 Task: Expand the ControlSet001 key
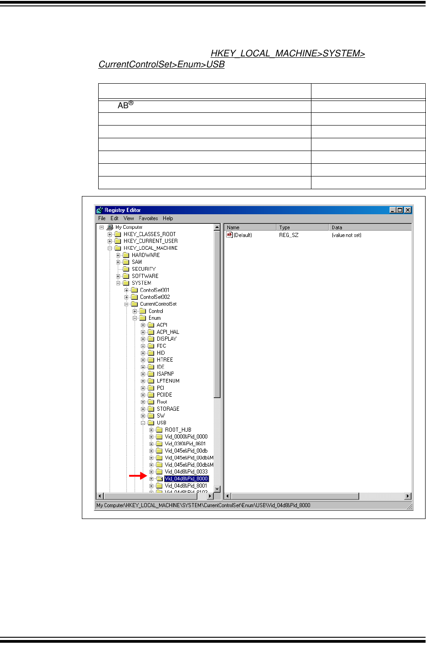click(x=126, y=290)
